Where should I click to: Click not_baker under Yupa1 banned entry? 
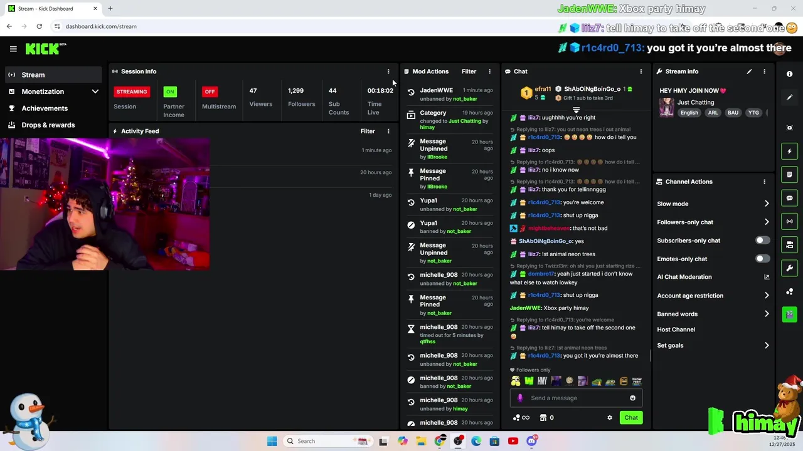pyautogui.click(x=459, y=231)
